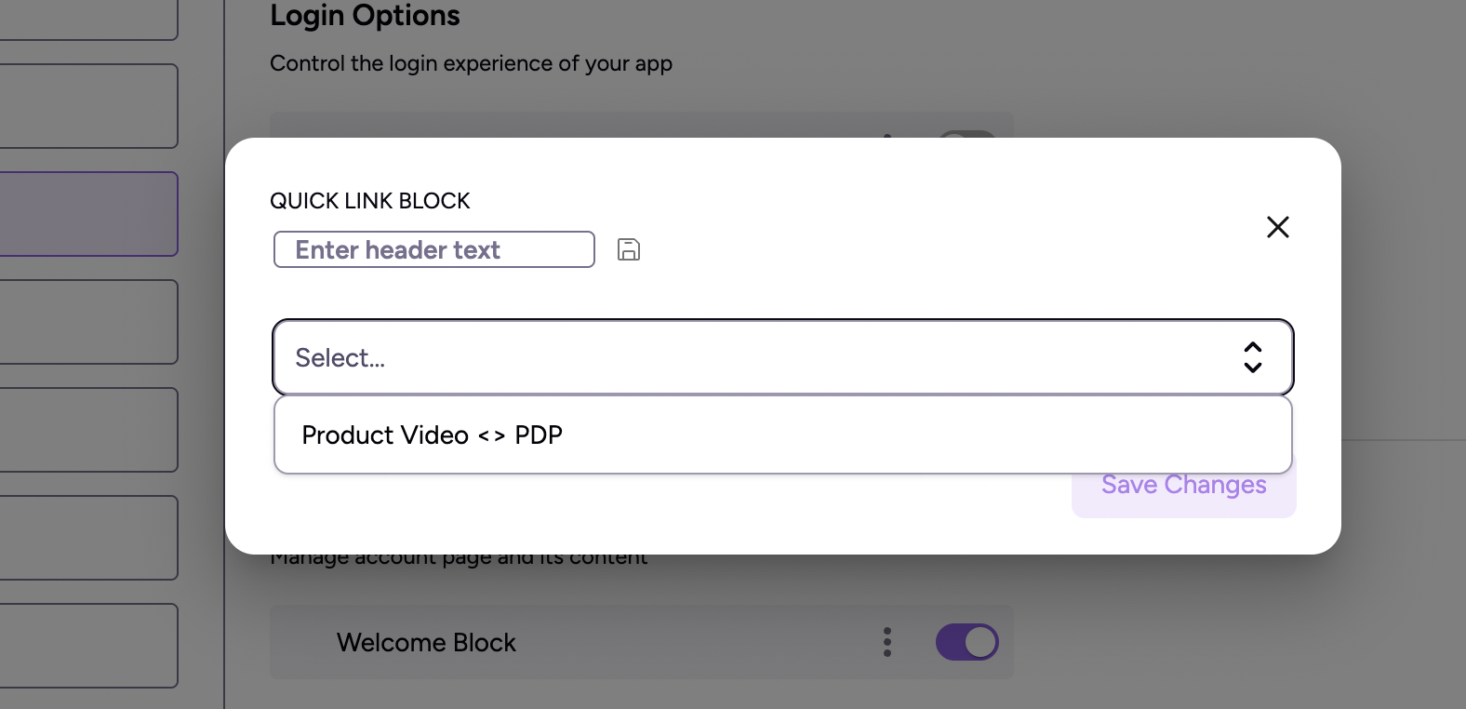Image resolution: width=1466 pixels, height=709 pixels.
Task: Click the upward chevron in the Select box
Action: click(1253, 348)
